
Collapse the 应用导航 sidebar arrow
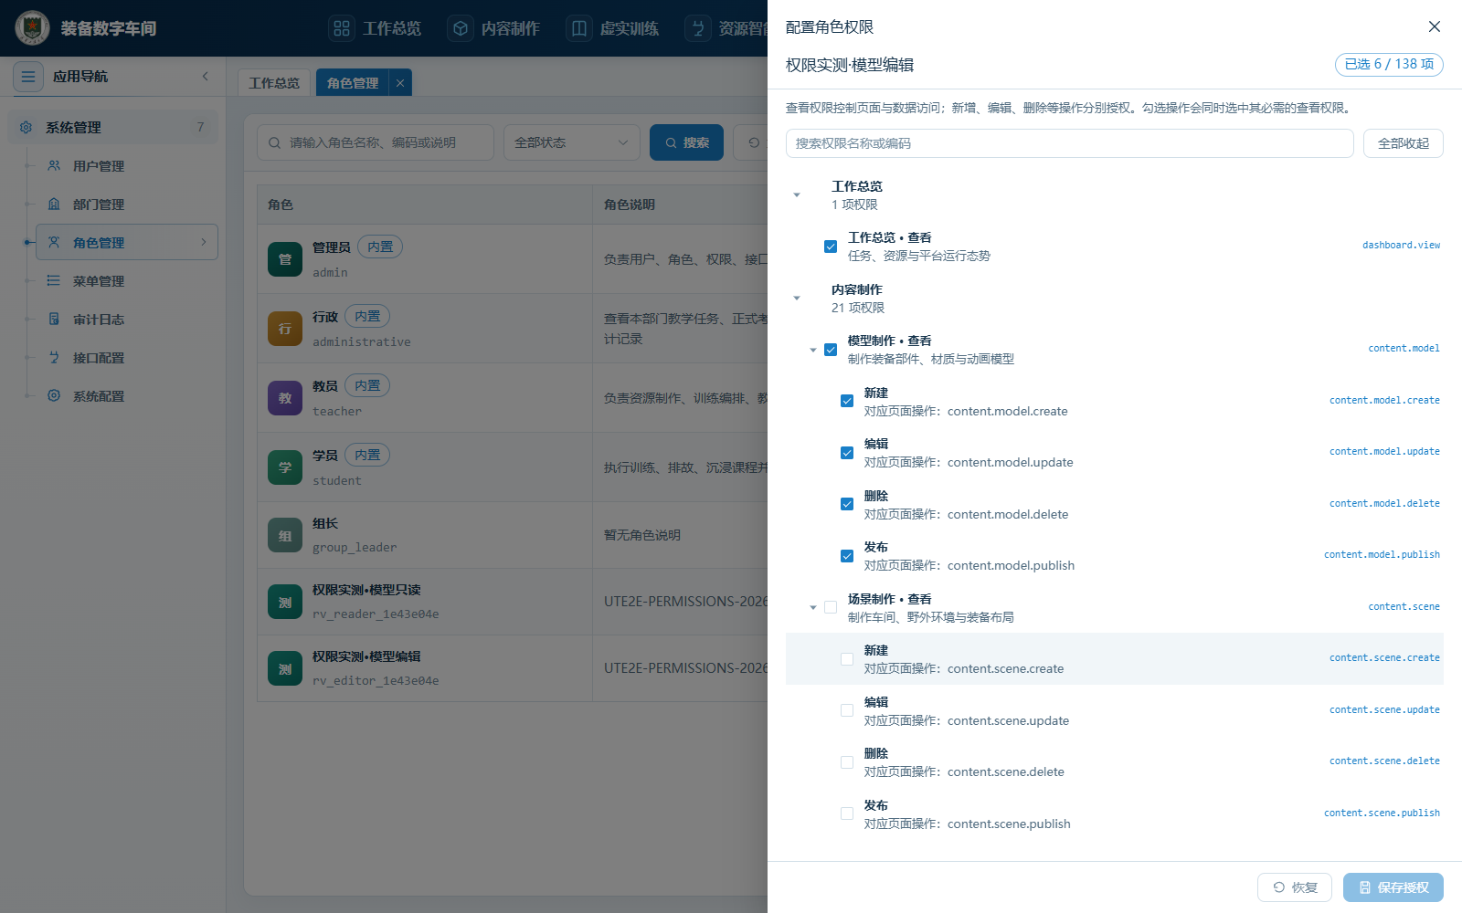(206, 76)
